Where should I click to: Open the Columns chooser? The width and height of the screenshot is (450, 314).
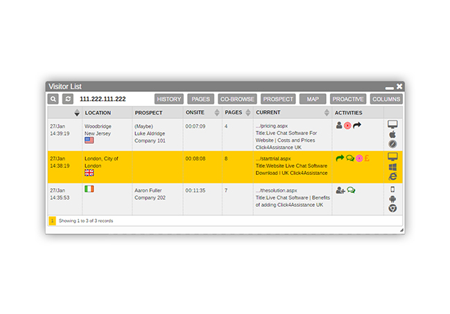pos(386,99)
